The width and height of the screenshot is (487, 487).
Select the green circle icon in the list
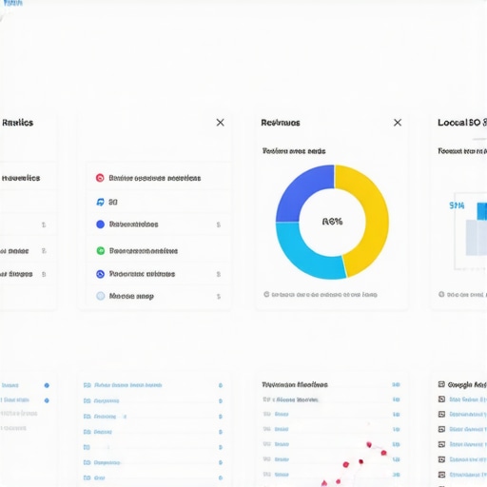[x=101, y=251]
